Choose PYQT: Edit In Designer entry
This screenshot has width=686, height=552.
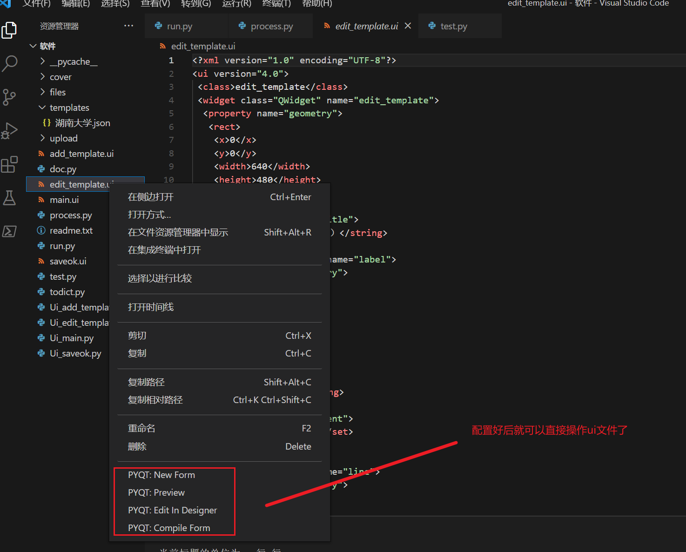220,510
